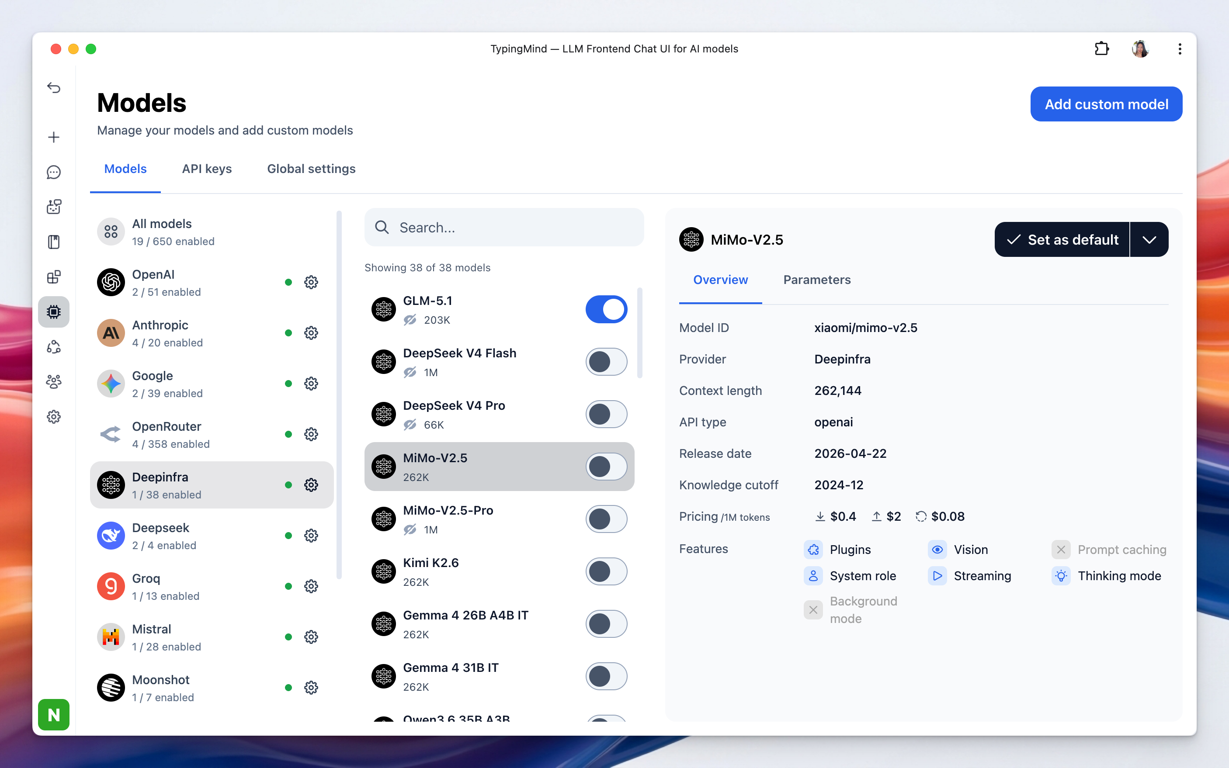Enable the DeepSeek V4 Pro toggle
This screenshot has height=768, width=1229.
(x=607, y=414)
